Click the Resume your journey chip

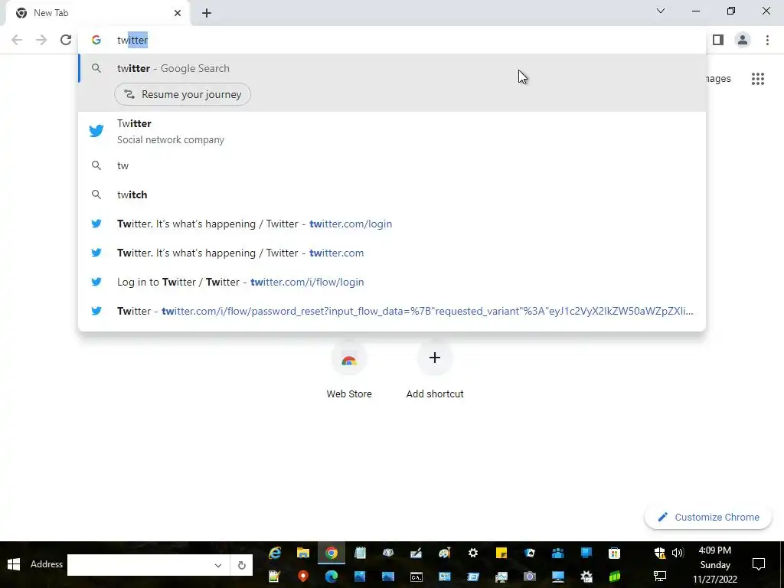click(182, 94)
